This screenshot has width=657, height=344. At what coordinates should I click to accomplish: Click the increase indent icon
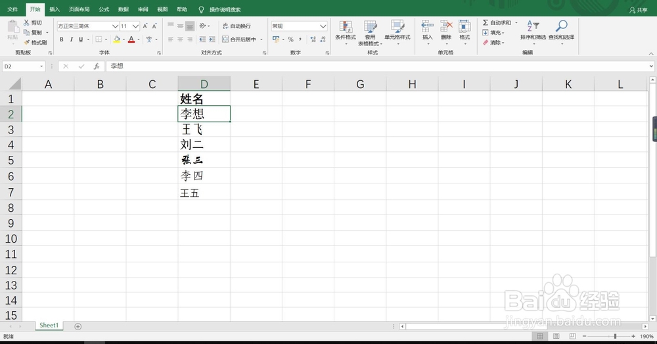coord(212,39)
